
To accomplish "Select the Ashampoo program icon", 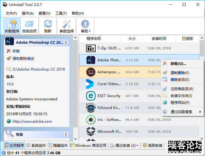I will click(91, 72).
